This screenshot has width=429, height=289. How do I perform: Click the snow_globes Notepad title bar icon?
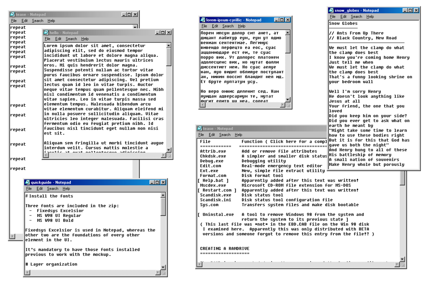point(331,10)
